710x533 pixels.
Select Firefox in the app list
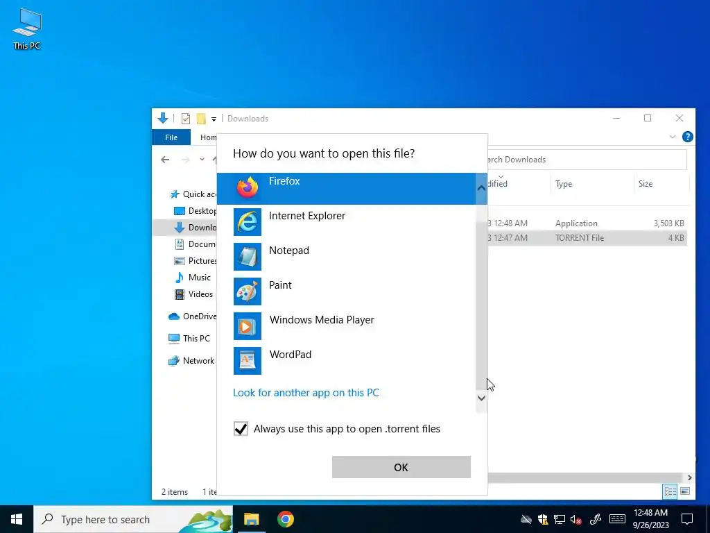[346, 188]
